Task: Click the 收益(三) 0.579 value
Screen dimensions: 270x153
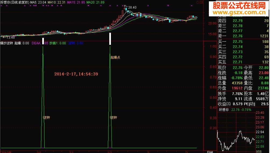Action: click(x=238, y=104)
